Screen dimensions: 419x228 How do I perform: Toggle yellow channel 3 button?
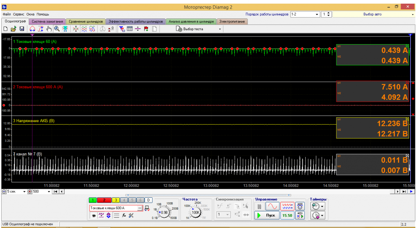116,200
